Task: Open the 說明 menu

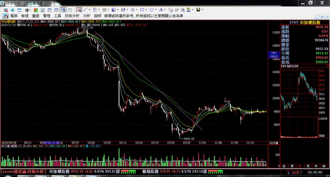Action: pyautogui.click(x=98, y=16)
